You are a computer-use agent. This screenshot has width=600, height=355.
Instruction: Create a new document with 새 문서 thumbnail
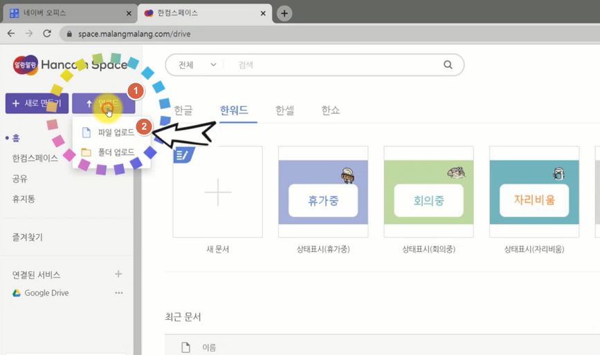click(x=218, y=191)
